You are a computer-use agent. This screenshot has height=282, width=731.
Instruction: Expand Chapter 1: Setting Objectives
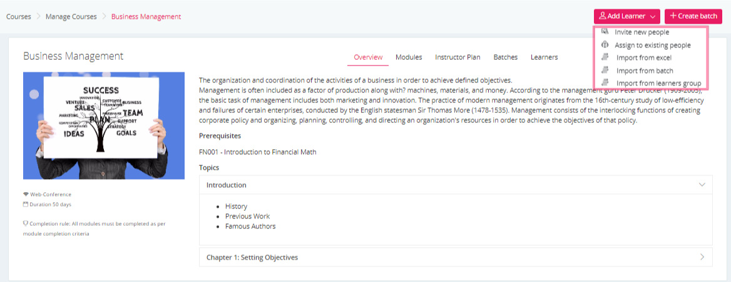coord(702,257)
